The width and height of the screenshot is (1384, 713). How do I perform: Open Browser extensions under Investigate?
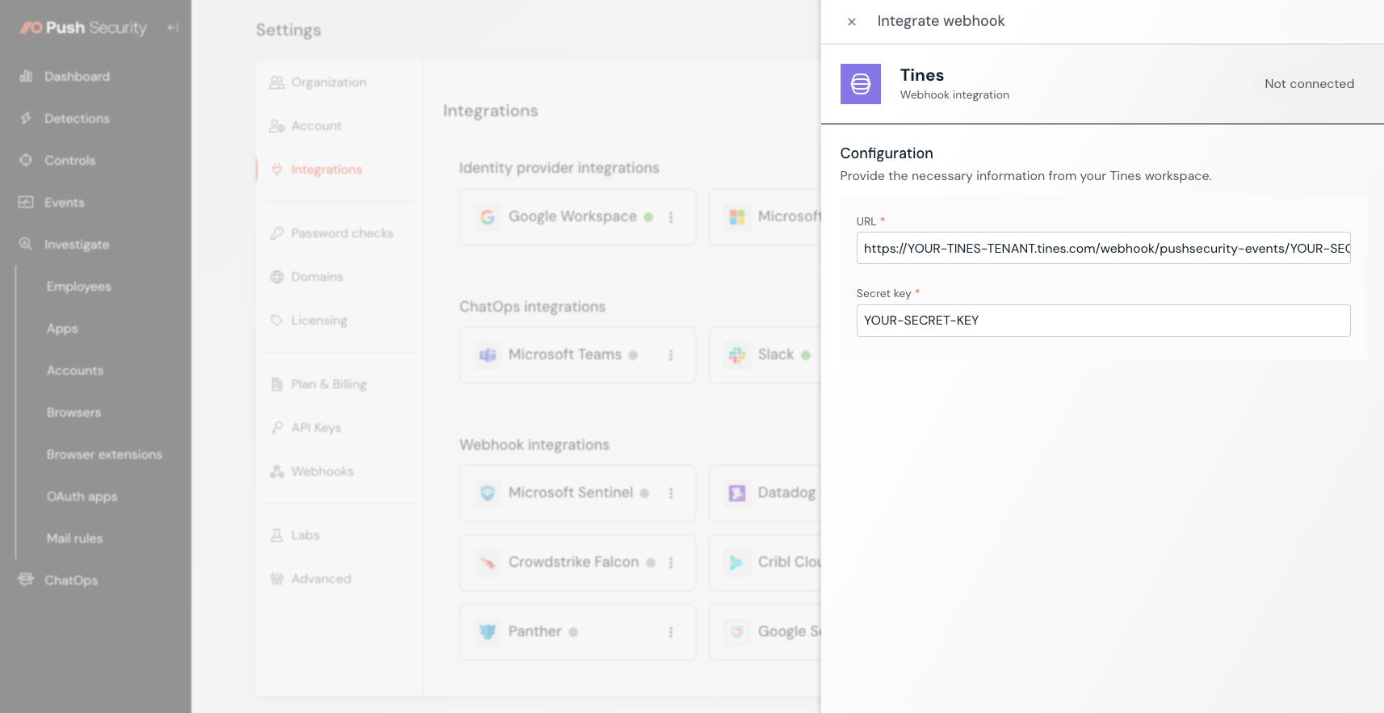[104, 455]
